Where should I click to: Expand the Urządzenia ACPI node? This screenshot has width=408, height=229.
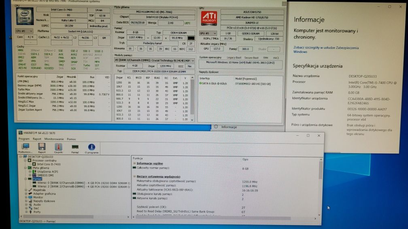click(30, 172)
